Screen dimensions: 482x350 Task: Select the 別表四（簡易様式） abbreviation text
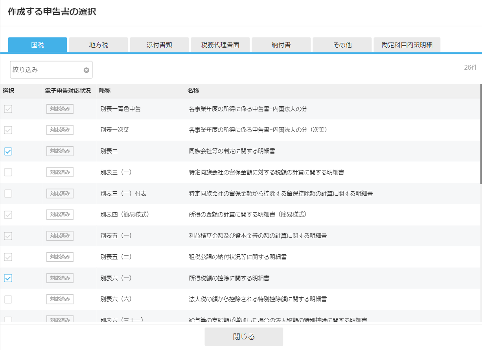pos(125,215)
